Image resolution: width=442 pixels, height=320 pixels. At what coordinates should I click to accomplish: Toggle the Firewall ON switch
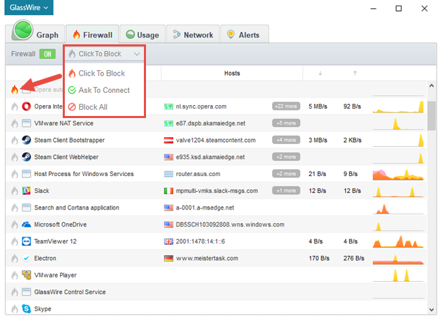48,54
